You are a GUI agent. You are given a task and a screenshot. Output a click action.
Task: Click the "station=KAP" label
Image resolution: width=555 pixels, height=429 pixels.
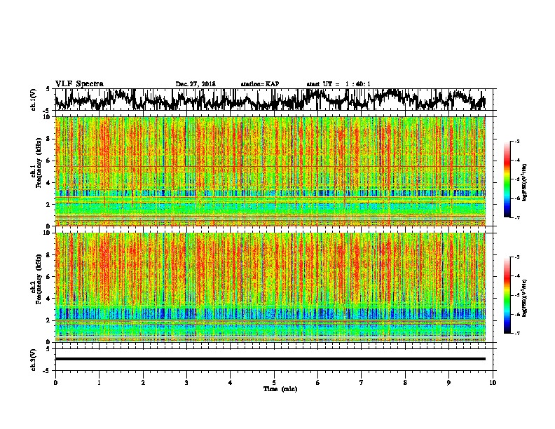coord(260,84)
